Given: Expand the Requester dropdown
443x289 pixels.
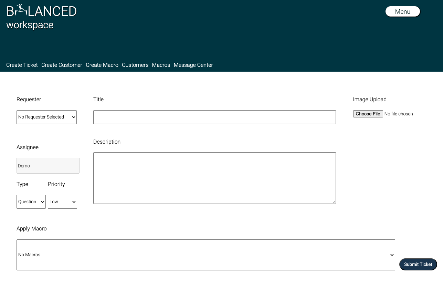Looking at the screenshot, I should coord(46,117).
